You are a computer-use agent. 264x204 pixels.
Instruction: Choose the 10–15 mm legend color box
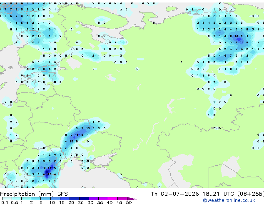point(55,199)
